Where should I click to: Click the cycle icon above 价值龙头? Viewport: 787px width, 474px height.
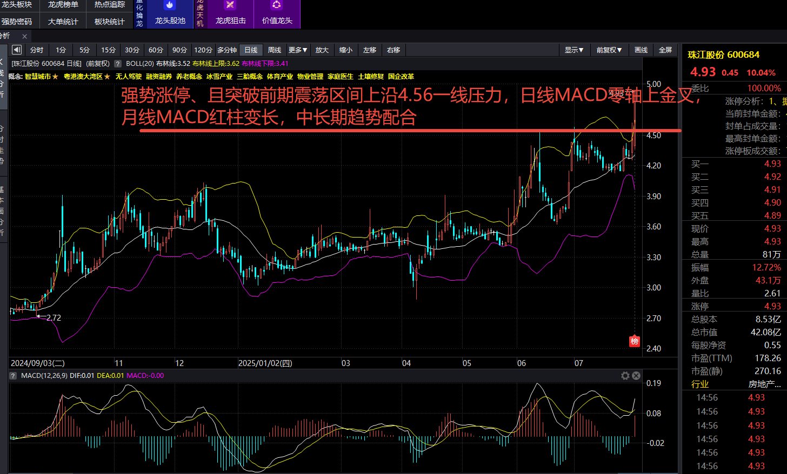pyautogui.click(x=277, y=5)
